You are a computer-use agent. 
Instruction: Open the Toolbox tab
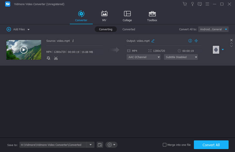click(x=152, y=16)
